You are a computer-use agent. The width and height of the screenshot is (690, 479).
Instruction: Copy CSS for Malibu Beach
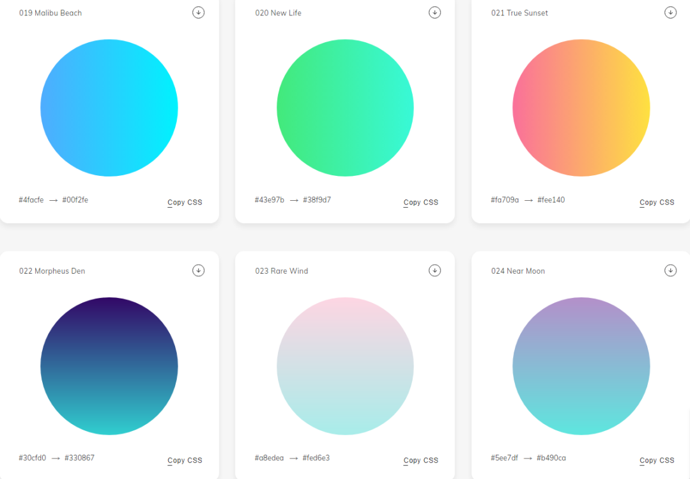pyautogui.click(x=185, y=202)
